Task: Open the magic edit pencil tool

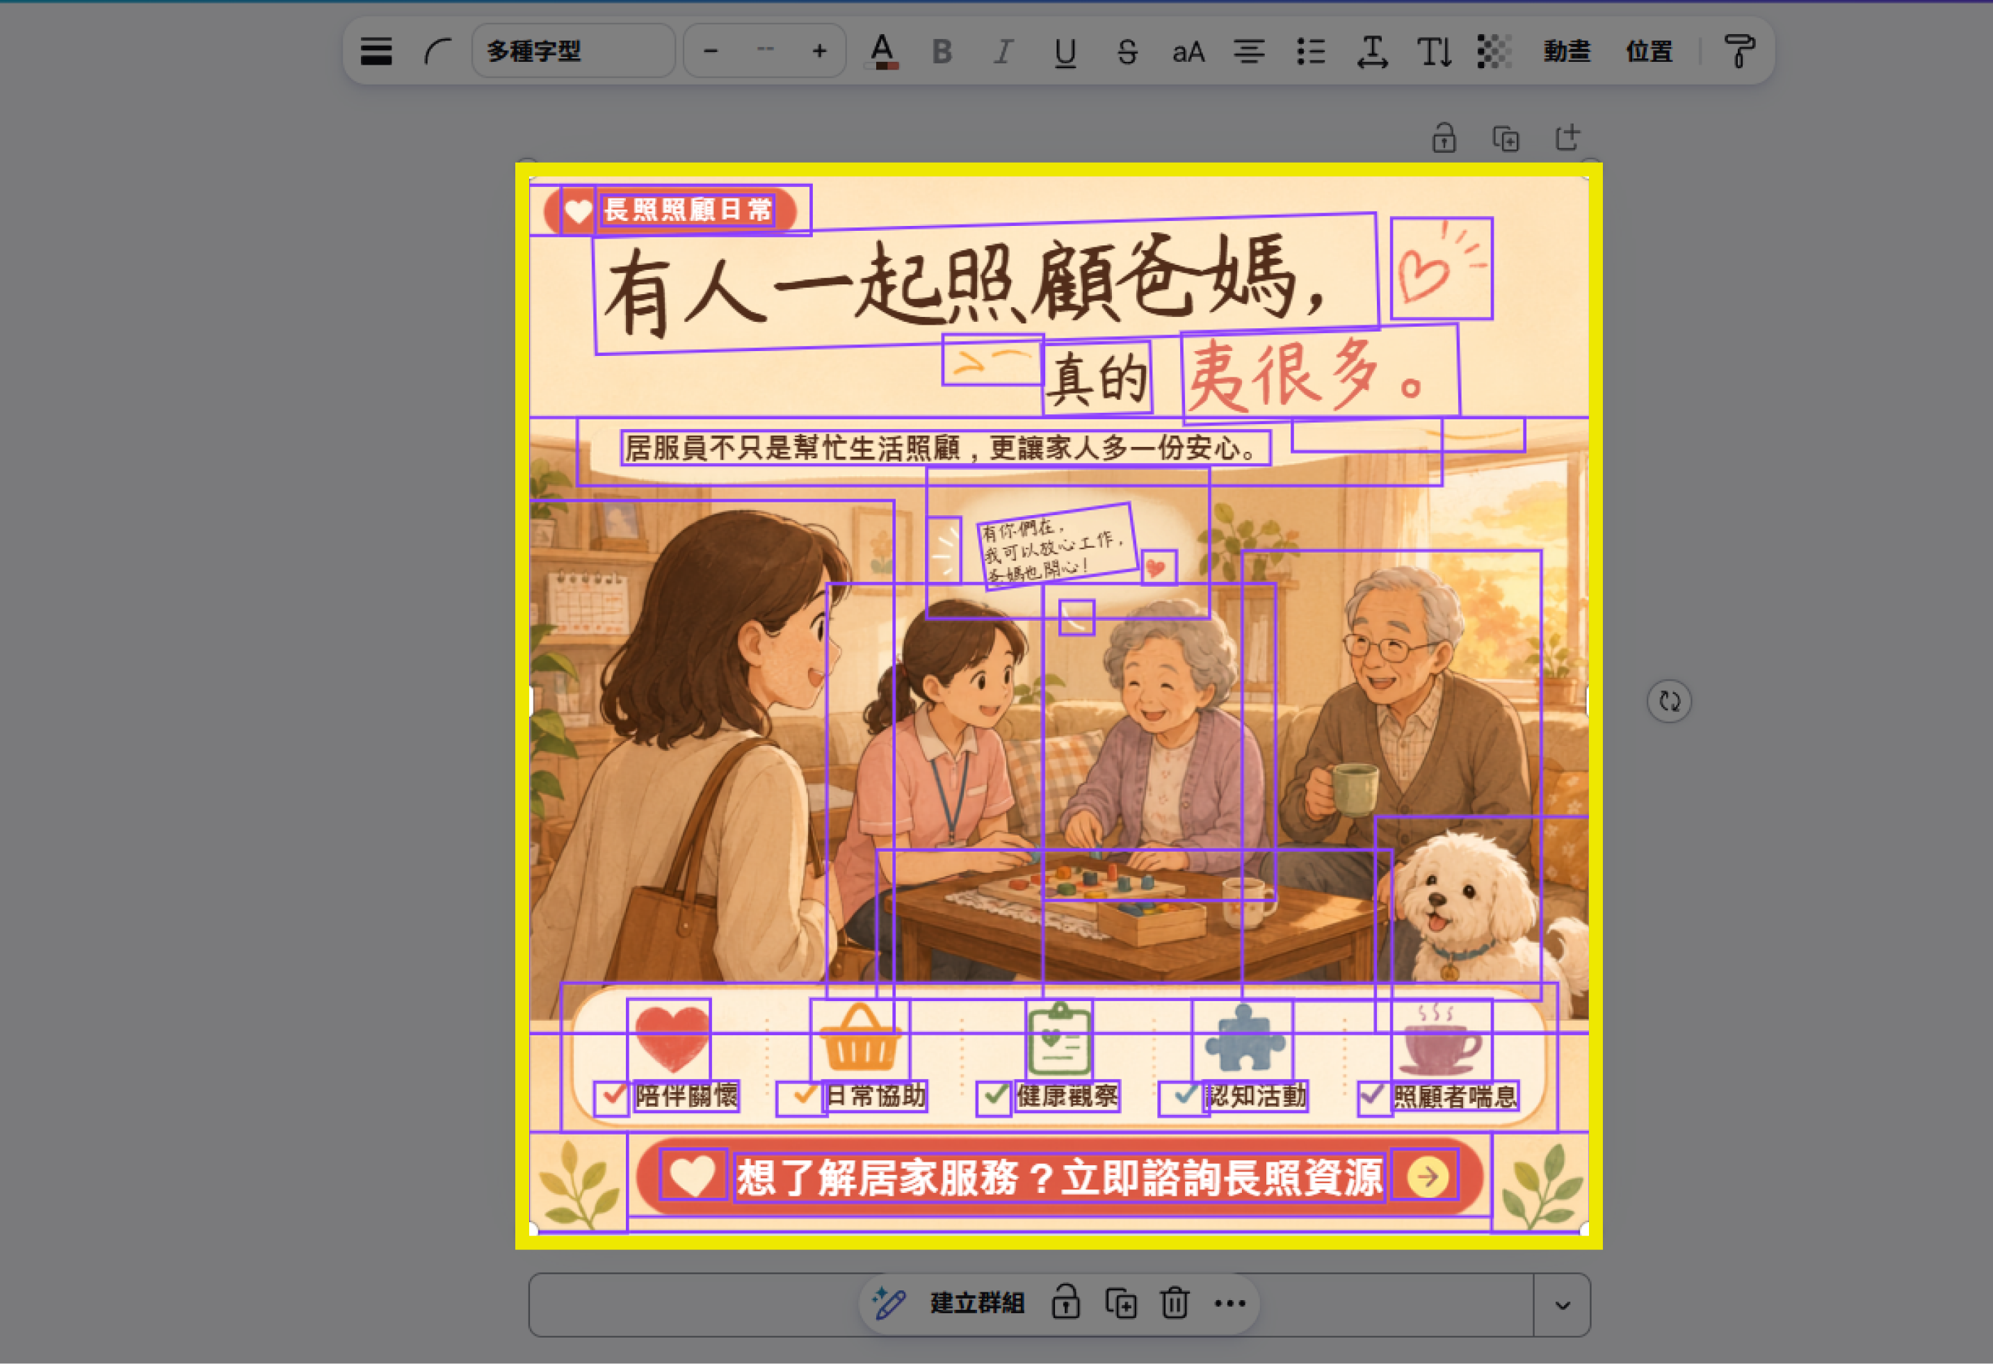Action: coord(889,1303)
